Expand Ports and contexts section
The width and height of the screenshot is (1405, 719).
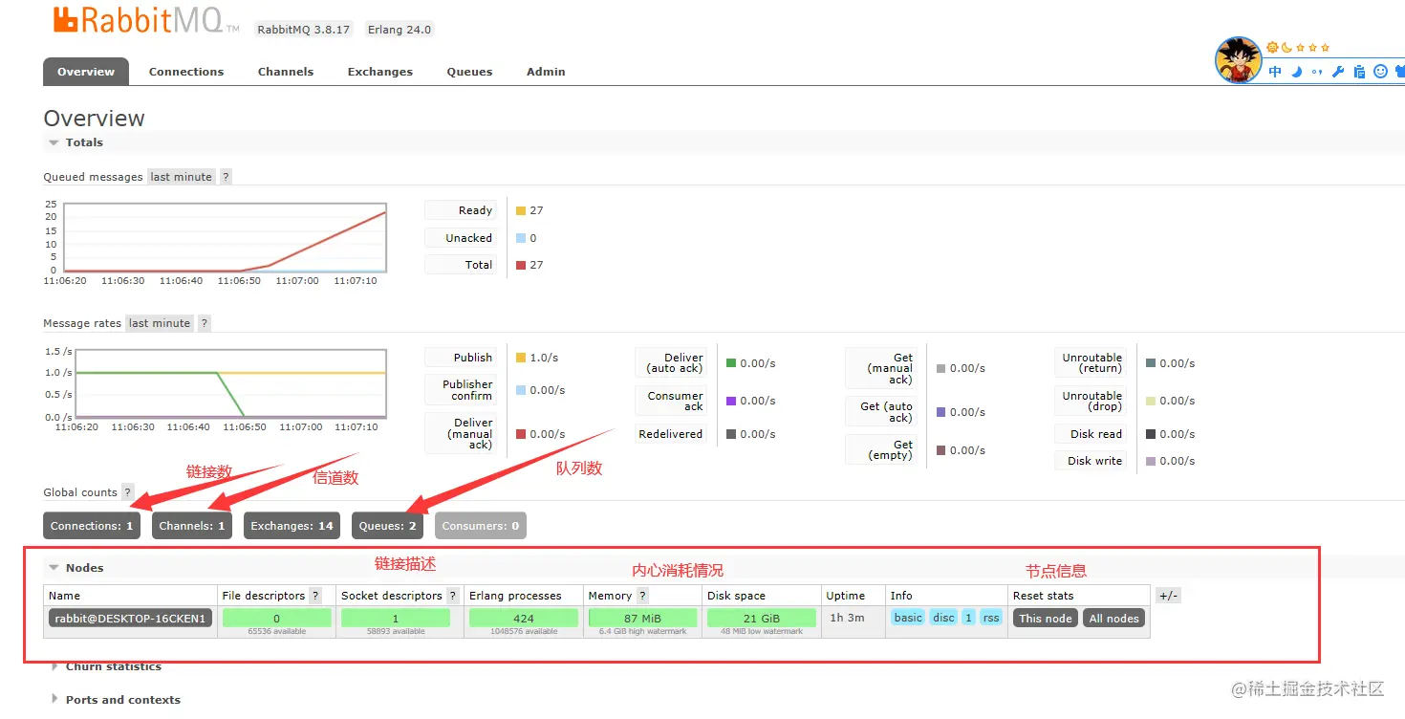[x=115, y=699]
